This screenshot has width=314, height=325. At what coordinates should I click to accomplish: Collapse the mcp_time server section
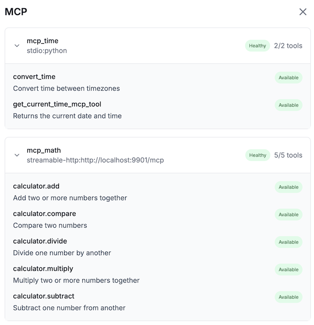(x=17, y=46)
